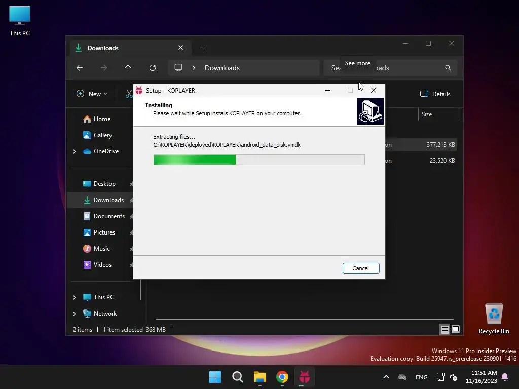Sort files by the Size column
The height and width of the screenshot is (389, 519).
(x=438, y=114)
